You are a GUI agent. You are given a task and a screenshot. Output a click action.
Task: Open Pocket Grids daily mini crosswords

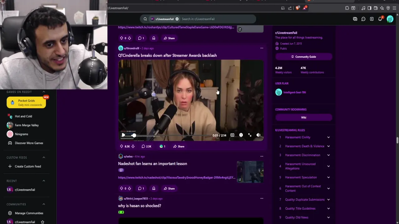(x=26, y=102)
